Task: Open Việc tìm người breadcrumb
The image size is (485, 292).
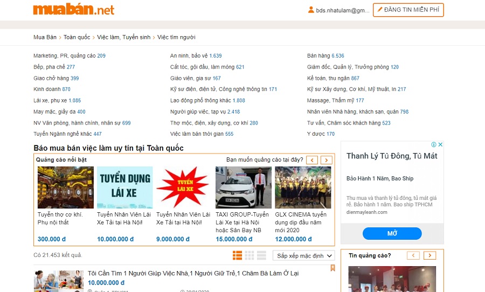Action: click(x=176, y=37)
